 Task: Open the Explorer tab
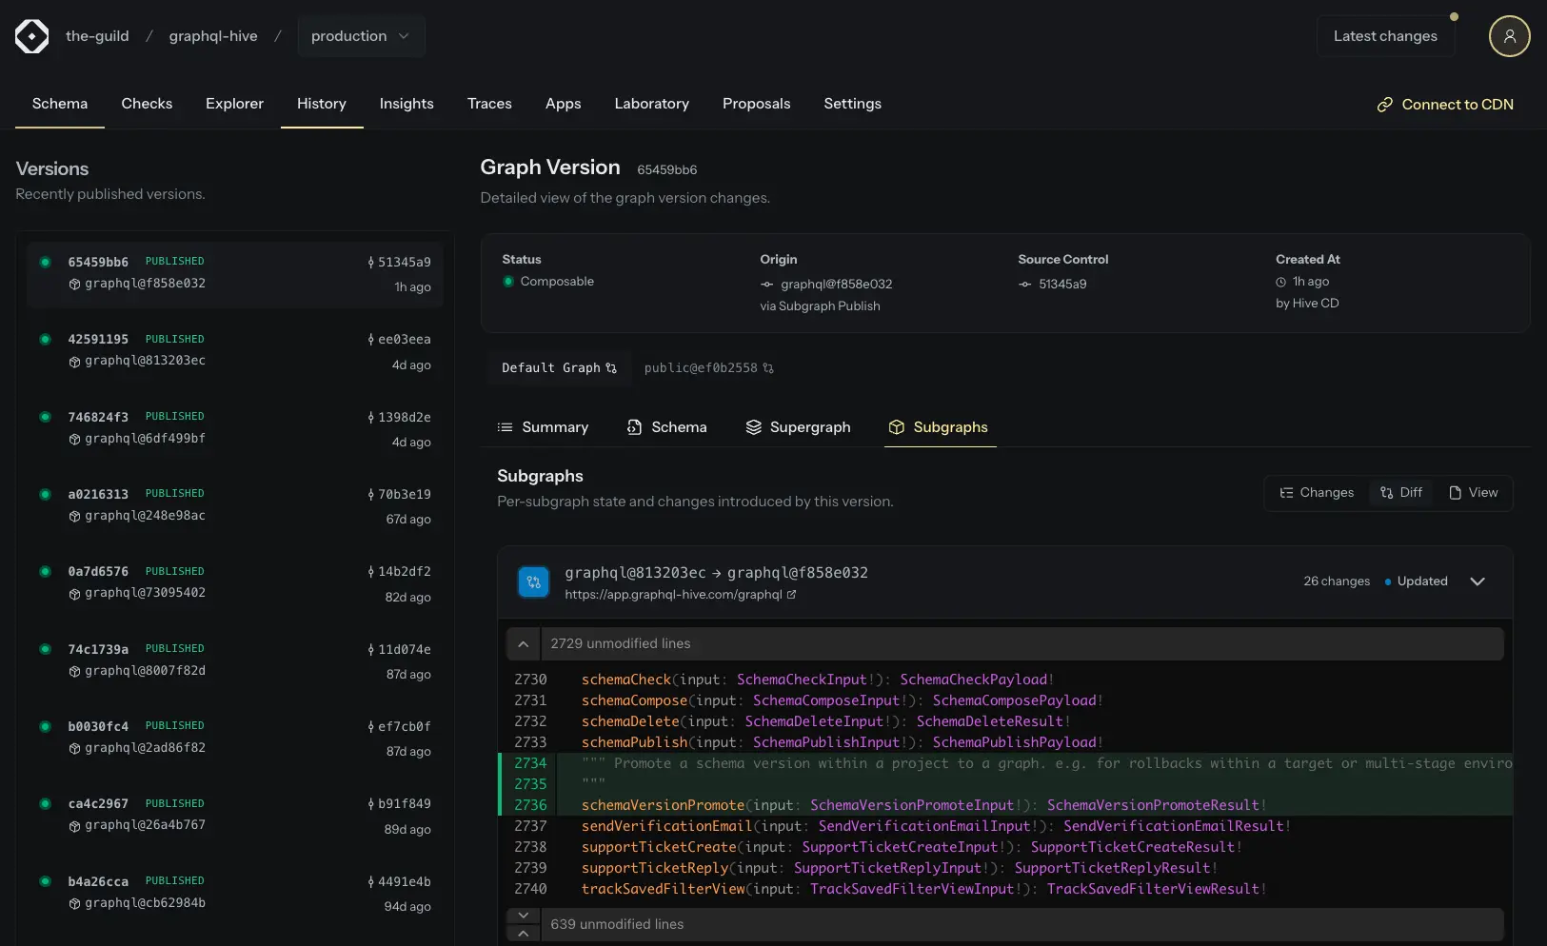coord(234,104)
